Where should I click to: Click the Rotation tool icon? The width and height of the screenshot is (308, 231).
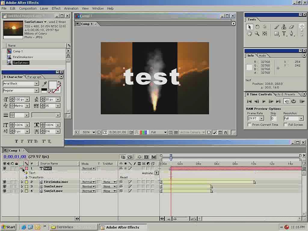(x=257, y=27)
